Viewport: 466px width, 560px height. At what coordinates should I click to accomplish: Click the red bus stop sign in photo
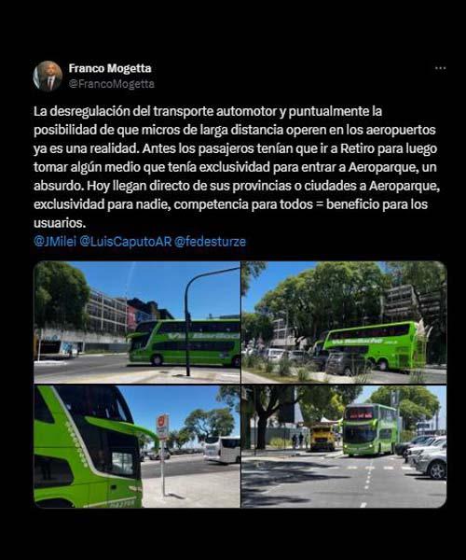tap(162, 427)
